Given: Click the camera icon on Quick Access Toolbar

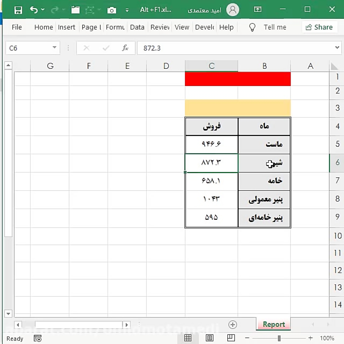Looking at the screenshot, I should tap(111, 9).
